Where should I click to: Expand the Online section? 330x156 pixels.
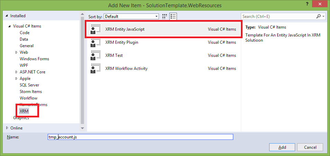7,128
